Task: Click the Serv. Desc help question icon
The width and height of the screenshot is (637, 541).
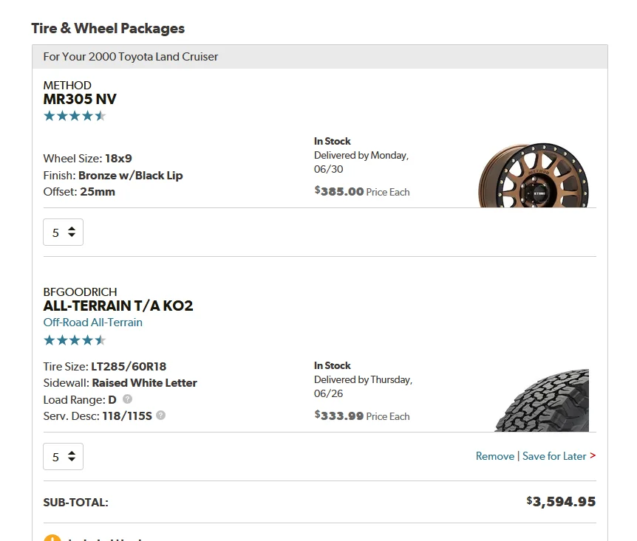Action: point(161,416)
